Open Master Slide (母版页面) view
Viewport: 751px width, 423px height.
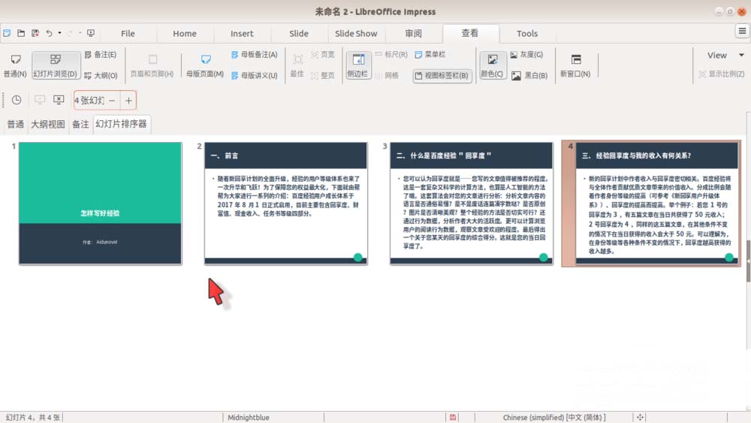click(204, 65)
